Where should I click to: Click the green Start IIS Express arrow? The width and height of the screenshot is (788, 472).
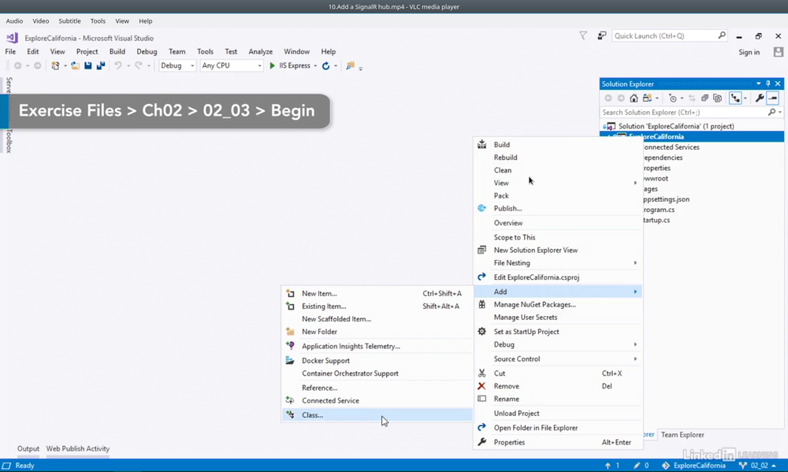pos(273,66)
